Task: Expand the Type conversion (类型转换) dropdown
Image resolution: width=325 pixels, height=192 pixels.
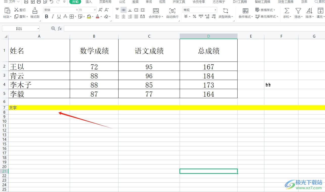Action: pyautogui.click(x=232, y=17)
